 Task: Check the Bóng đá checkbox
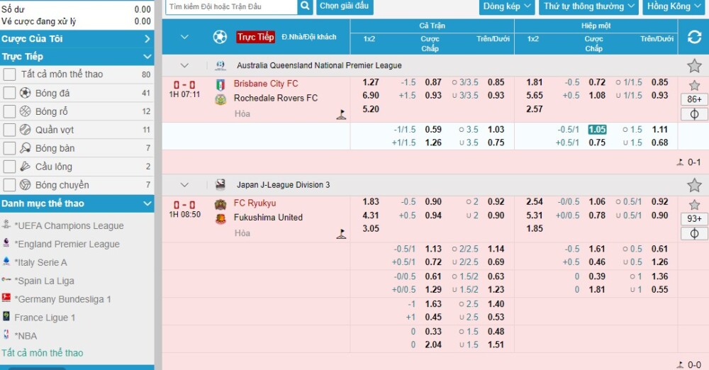pos(9,93)
